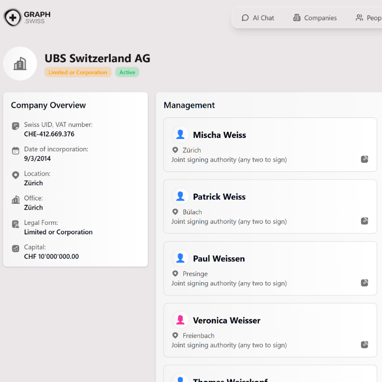Click the Swiss UID note icon
Screen dimensions: 382x382
(16, 126)
